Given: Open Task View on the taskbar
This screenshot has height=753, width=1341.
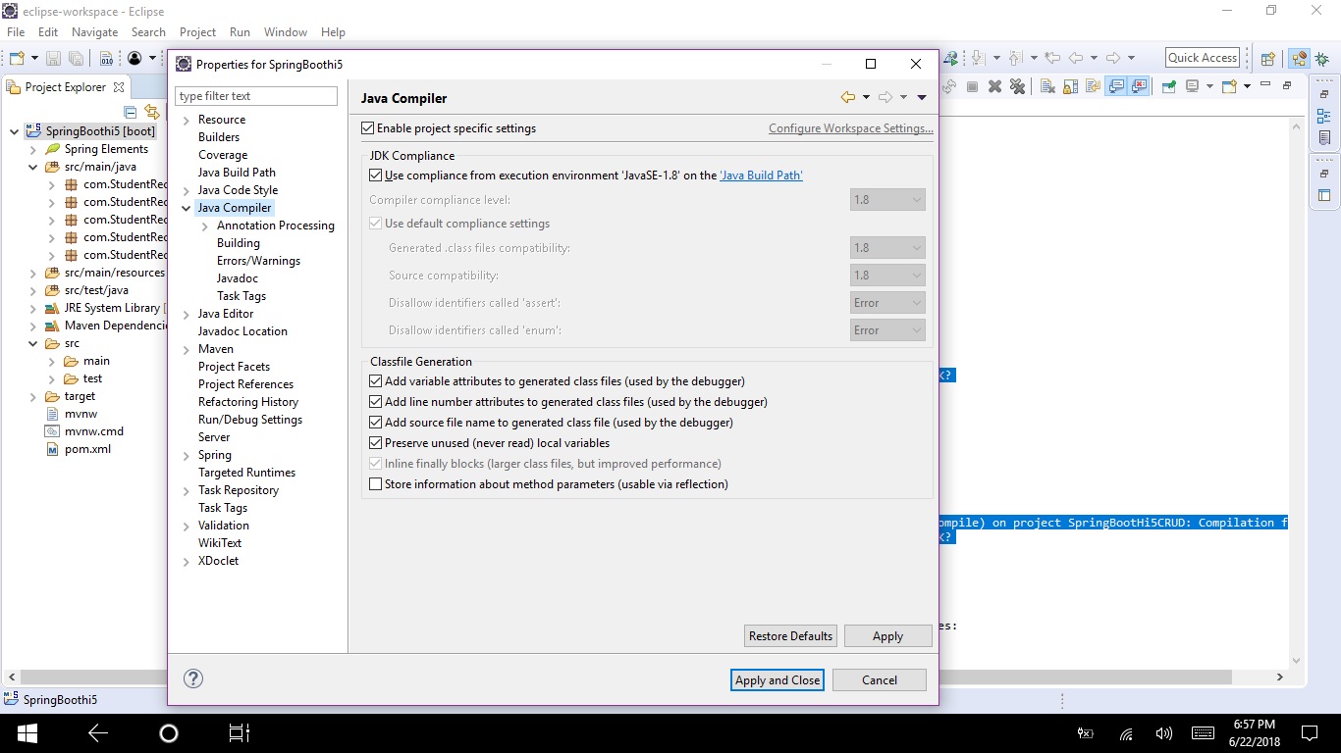Looking at the screenshot, I should (239, 732).
